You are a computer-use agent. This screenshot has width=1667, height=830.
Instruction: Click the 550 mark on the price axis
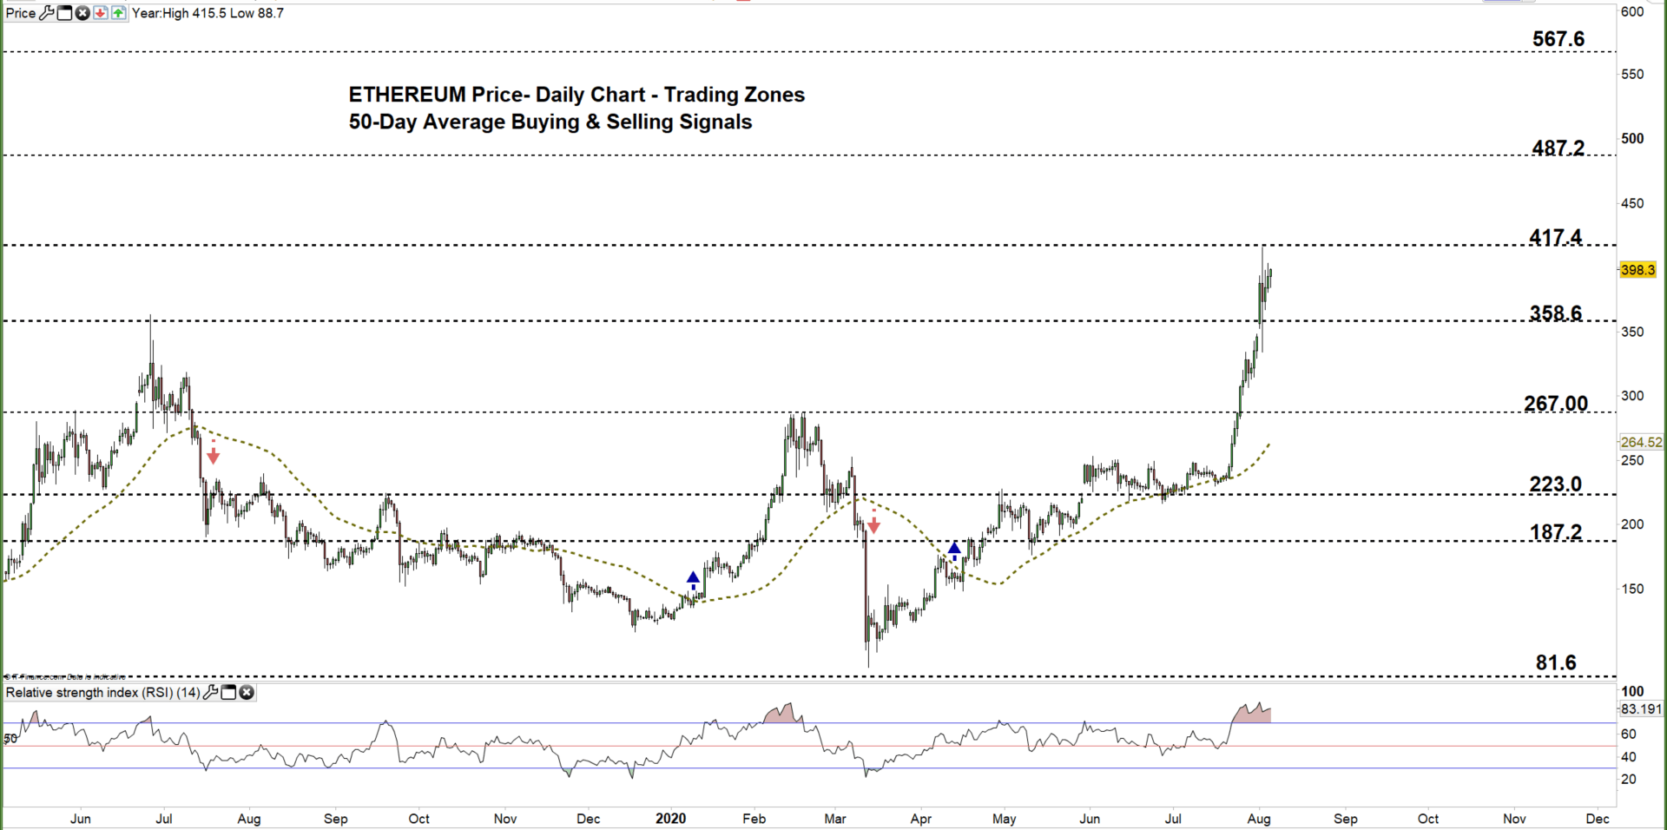(1632, 75)
